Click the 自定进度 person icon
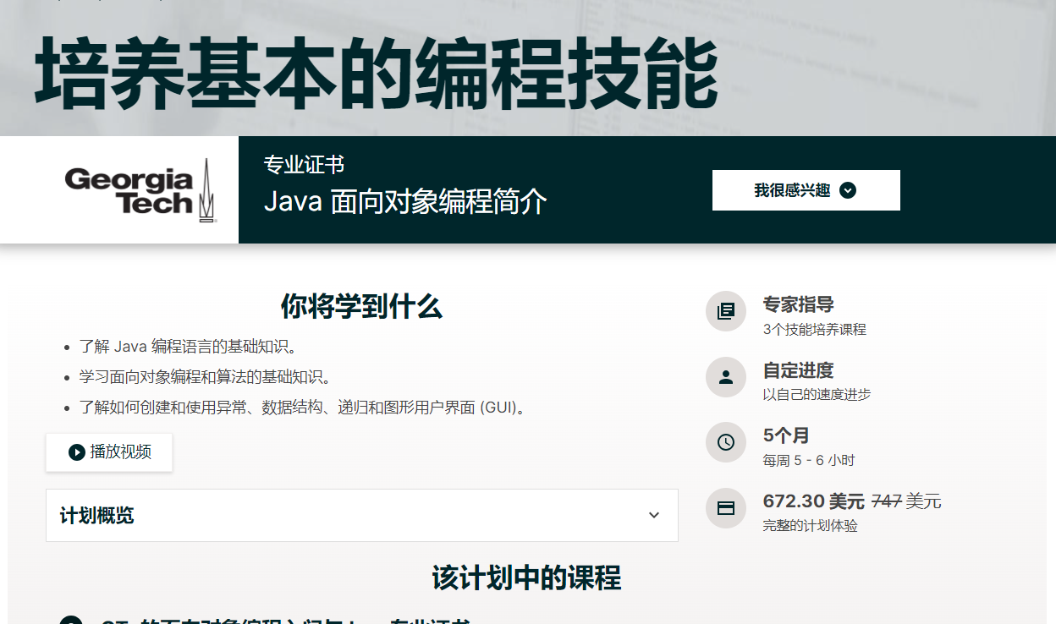 click(726, 377)
